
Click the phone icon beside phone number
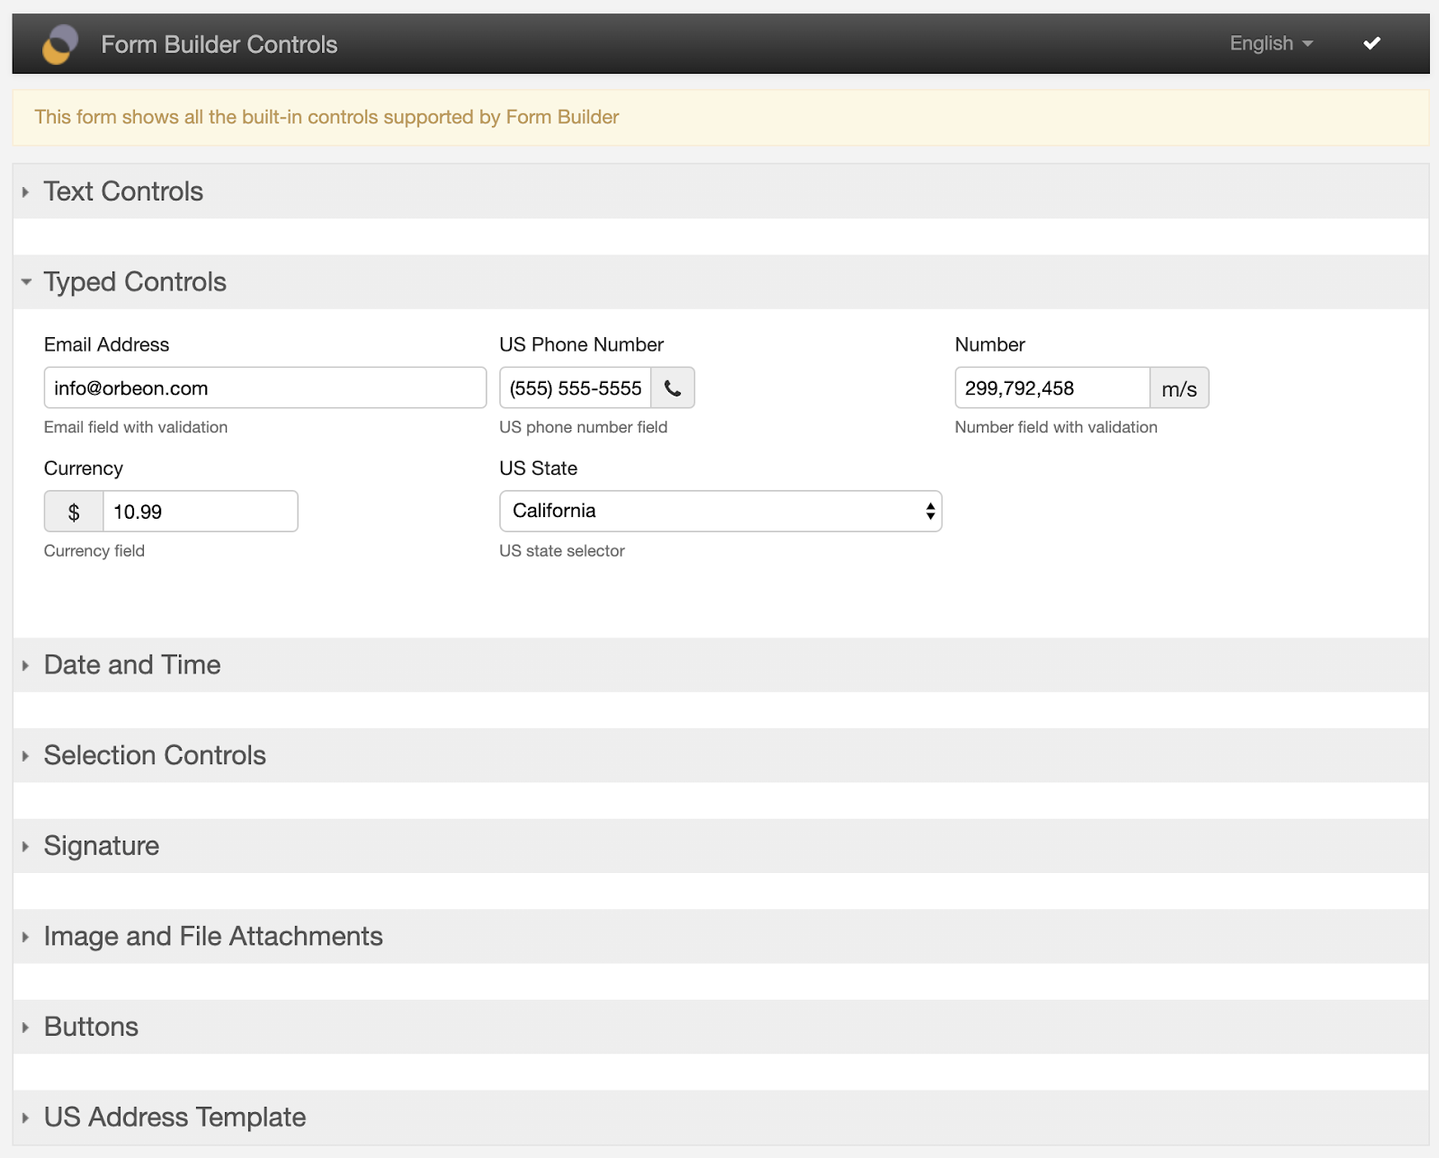click(x=673, y=388)
